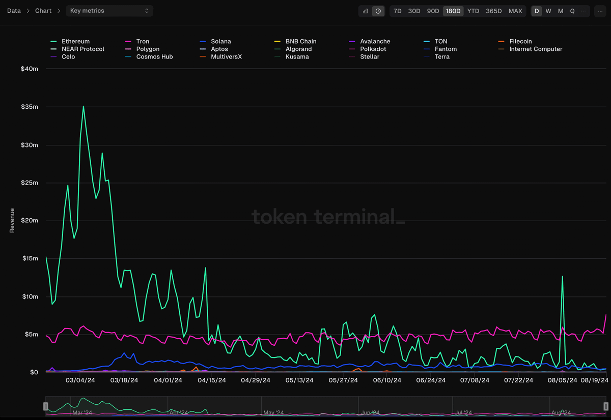Open the far-right more options menu

point(600,11)
